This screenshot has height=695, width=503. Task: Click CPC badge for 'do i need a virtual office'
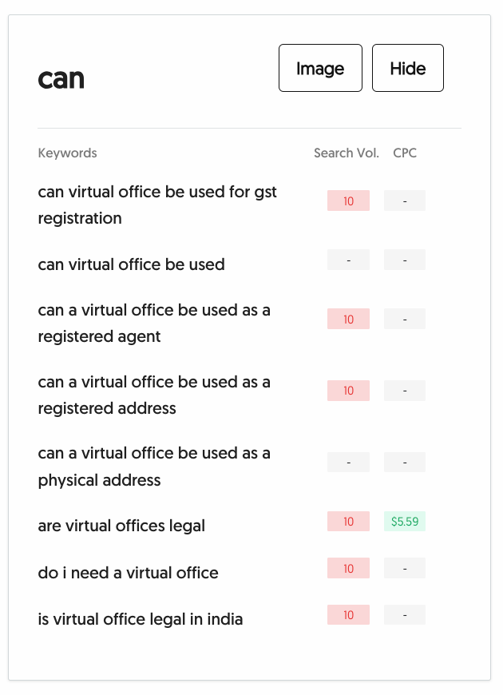click(x=404, y=569)
